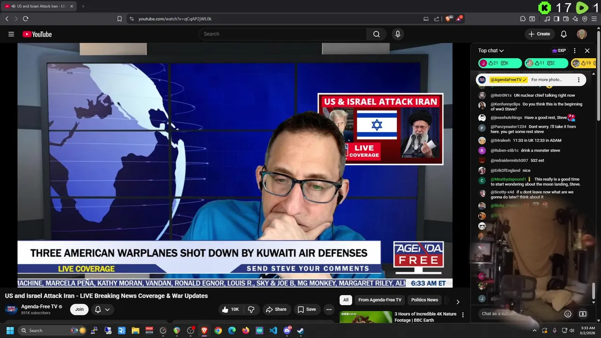Screen dimensions: 601x338
Task: Open the pinned message options menu
Action: click(x=578, y=80)
